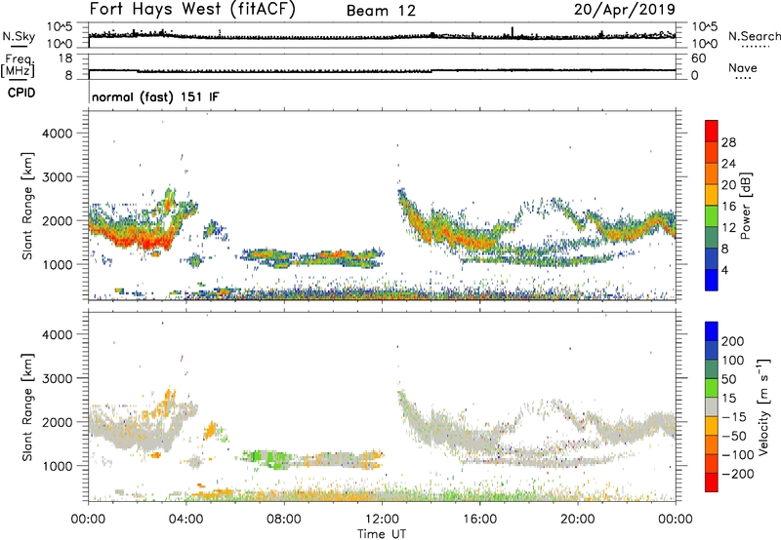Click the noise trace in N.Sky panel

coord(382,35)
